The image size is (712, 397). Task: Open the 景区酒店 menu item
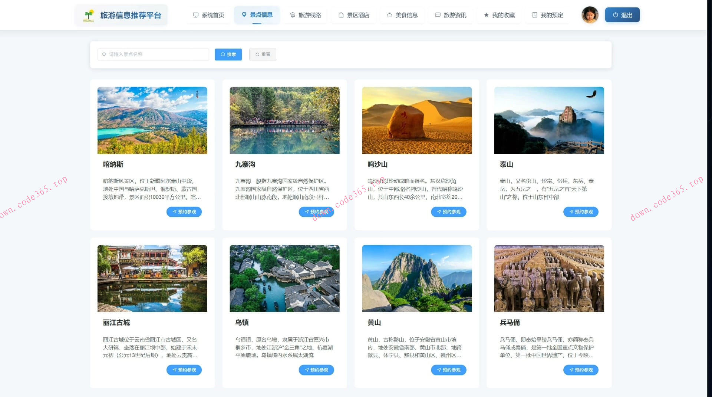point(354,15)
